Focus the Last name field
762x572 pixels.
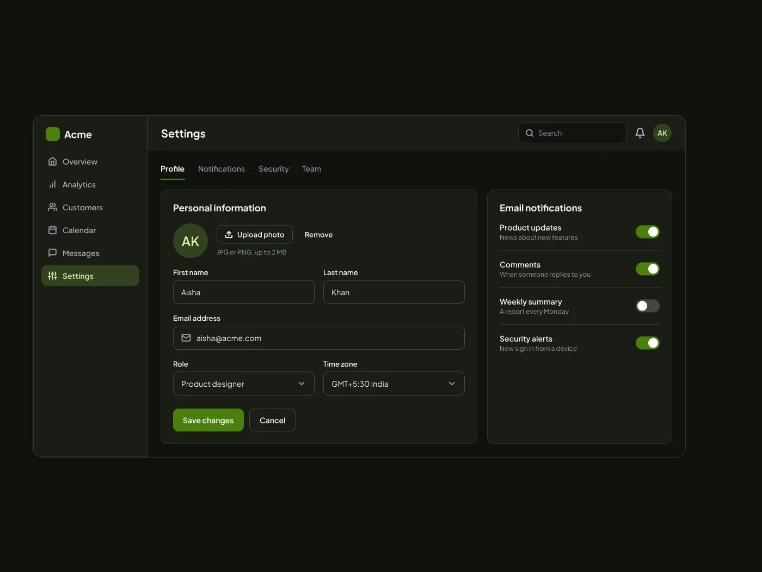click(x=394, y=292)
